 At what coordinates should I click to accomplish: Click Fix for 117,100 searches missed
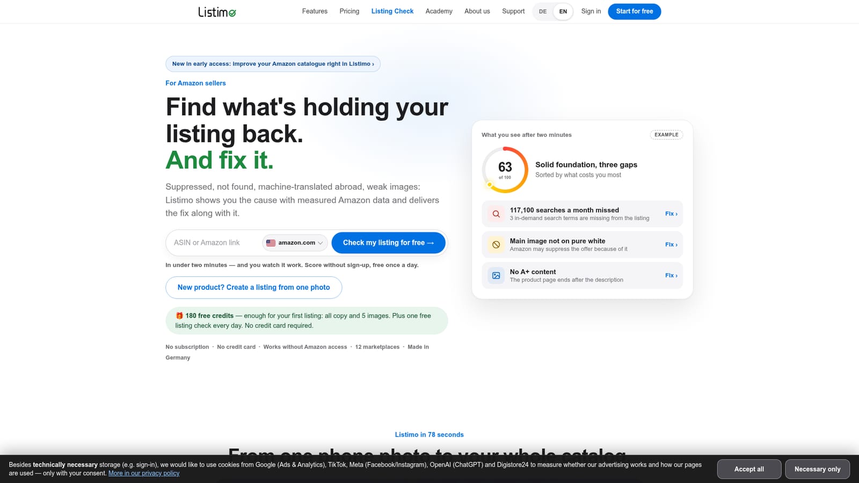click(671, 214)
